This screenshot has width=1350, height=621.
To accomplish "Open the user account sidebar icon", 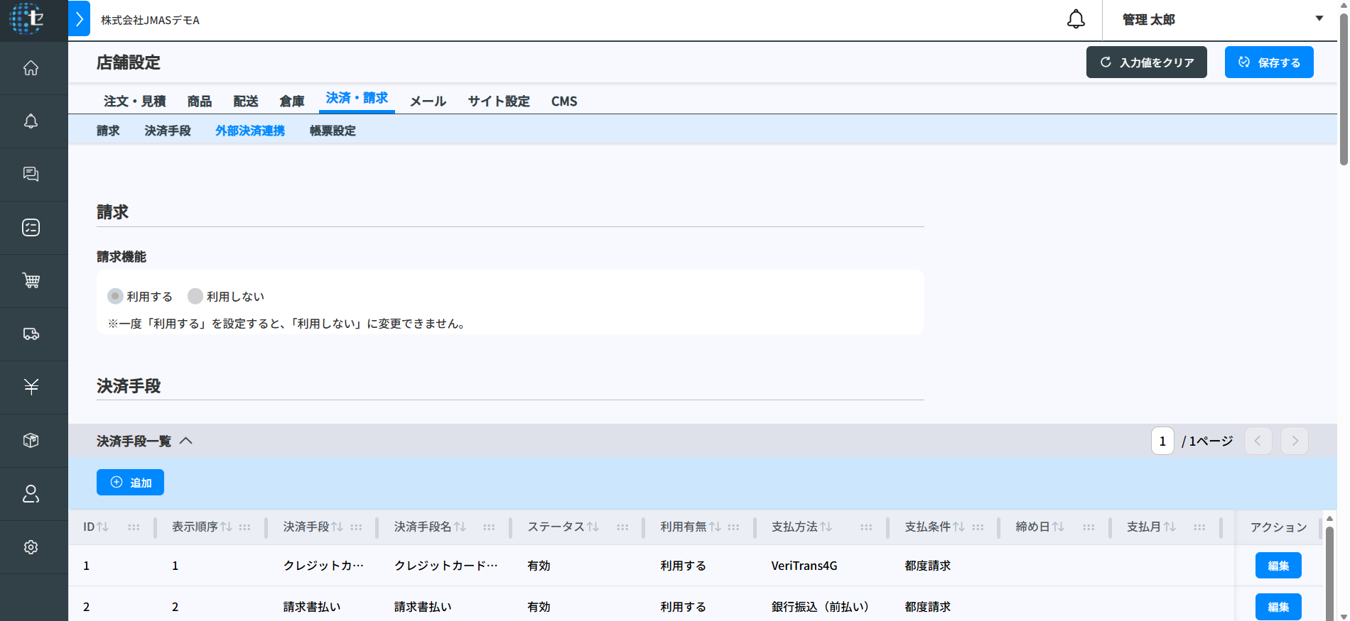I will tap(31, 494).
